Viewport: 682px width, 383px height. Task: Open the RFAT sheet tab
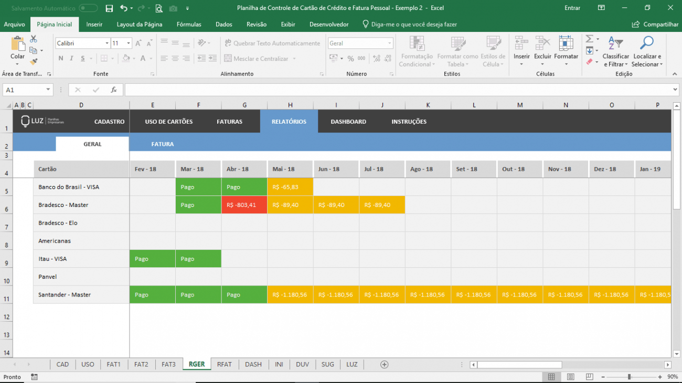tap(225, 364)
